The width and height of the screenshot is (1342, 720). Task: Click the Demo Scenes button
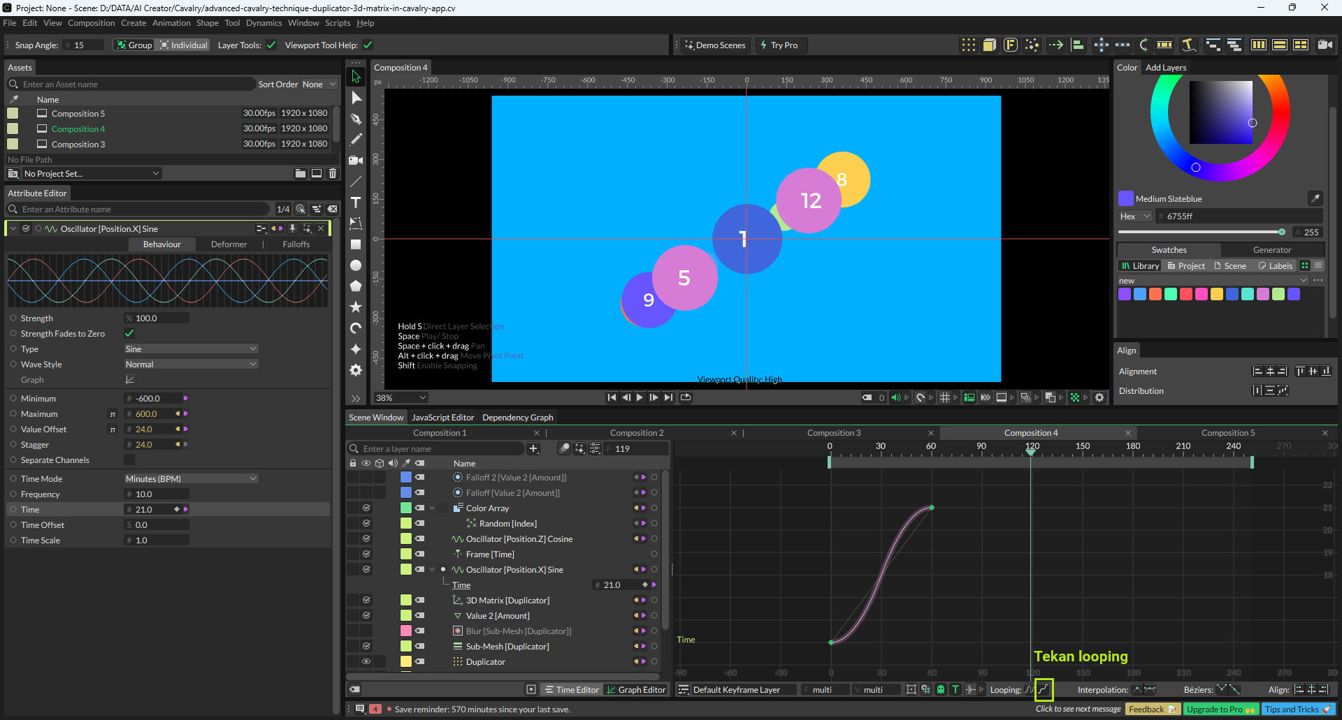click(x=715, y=45)
